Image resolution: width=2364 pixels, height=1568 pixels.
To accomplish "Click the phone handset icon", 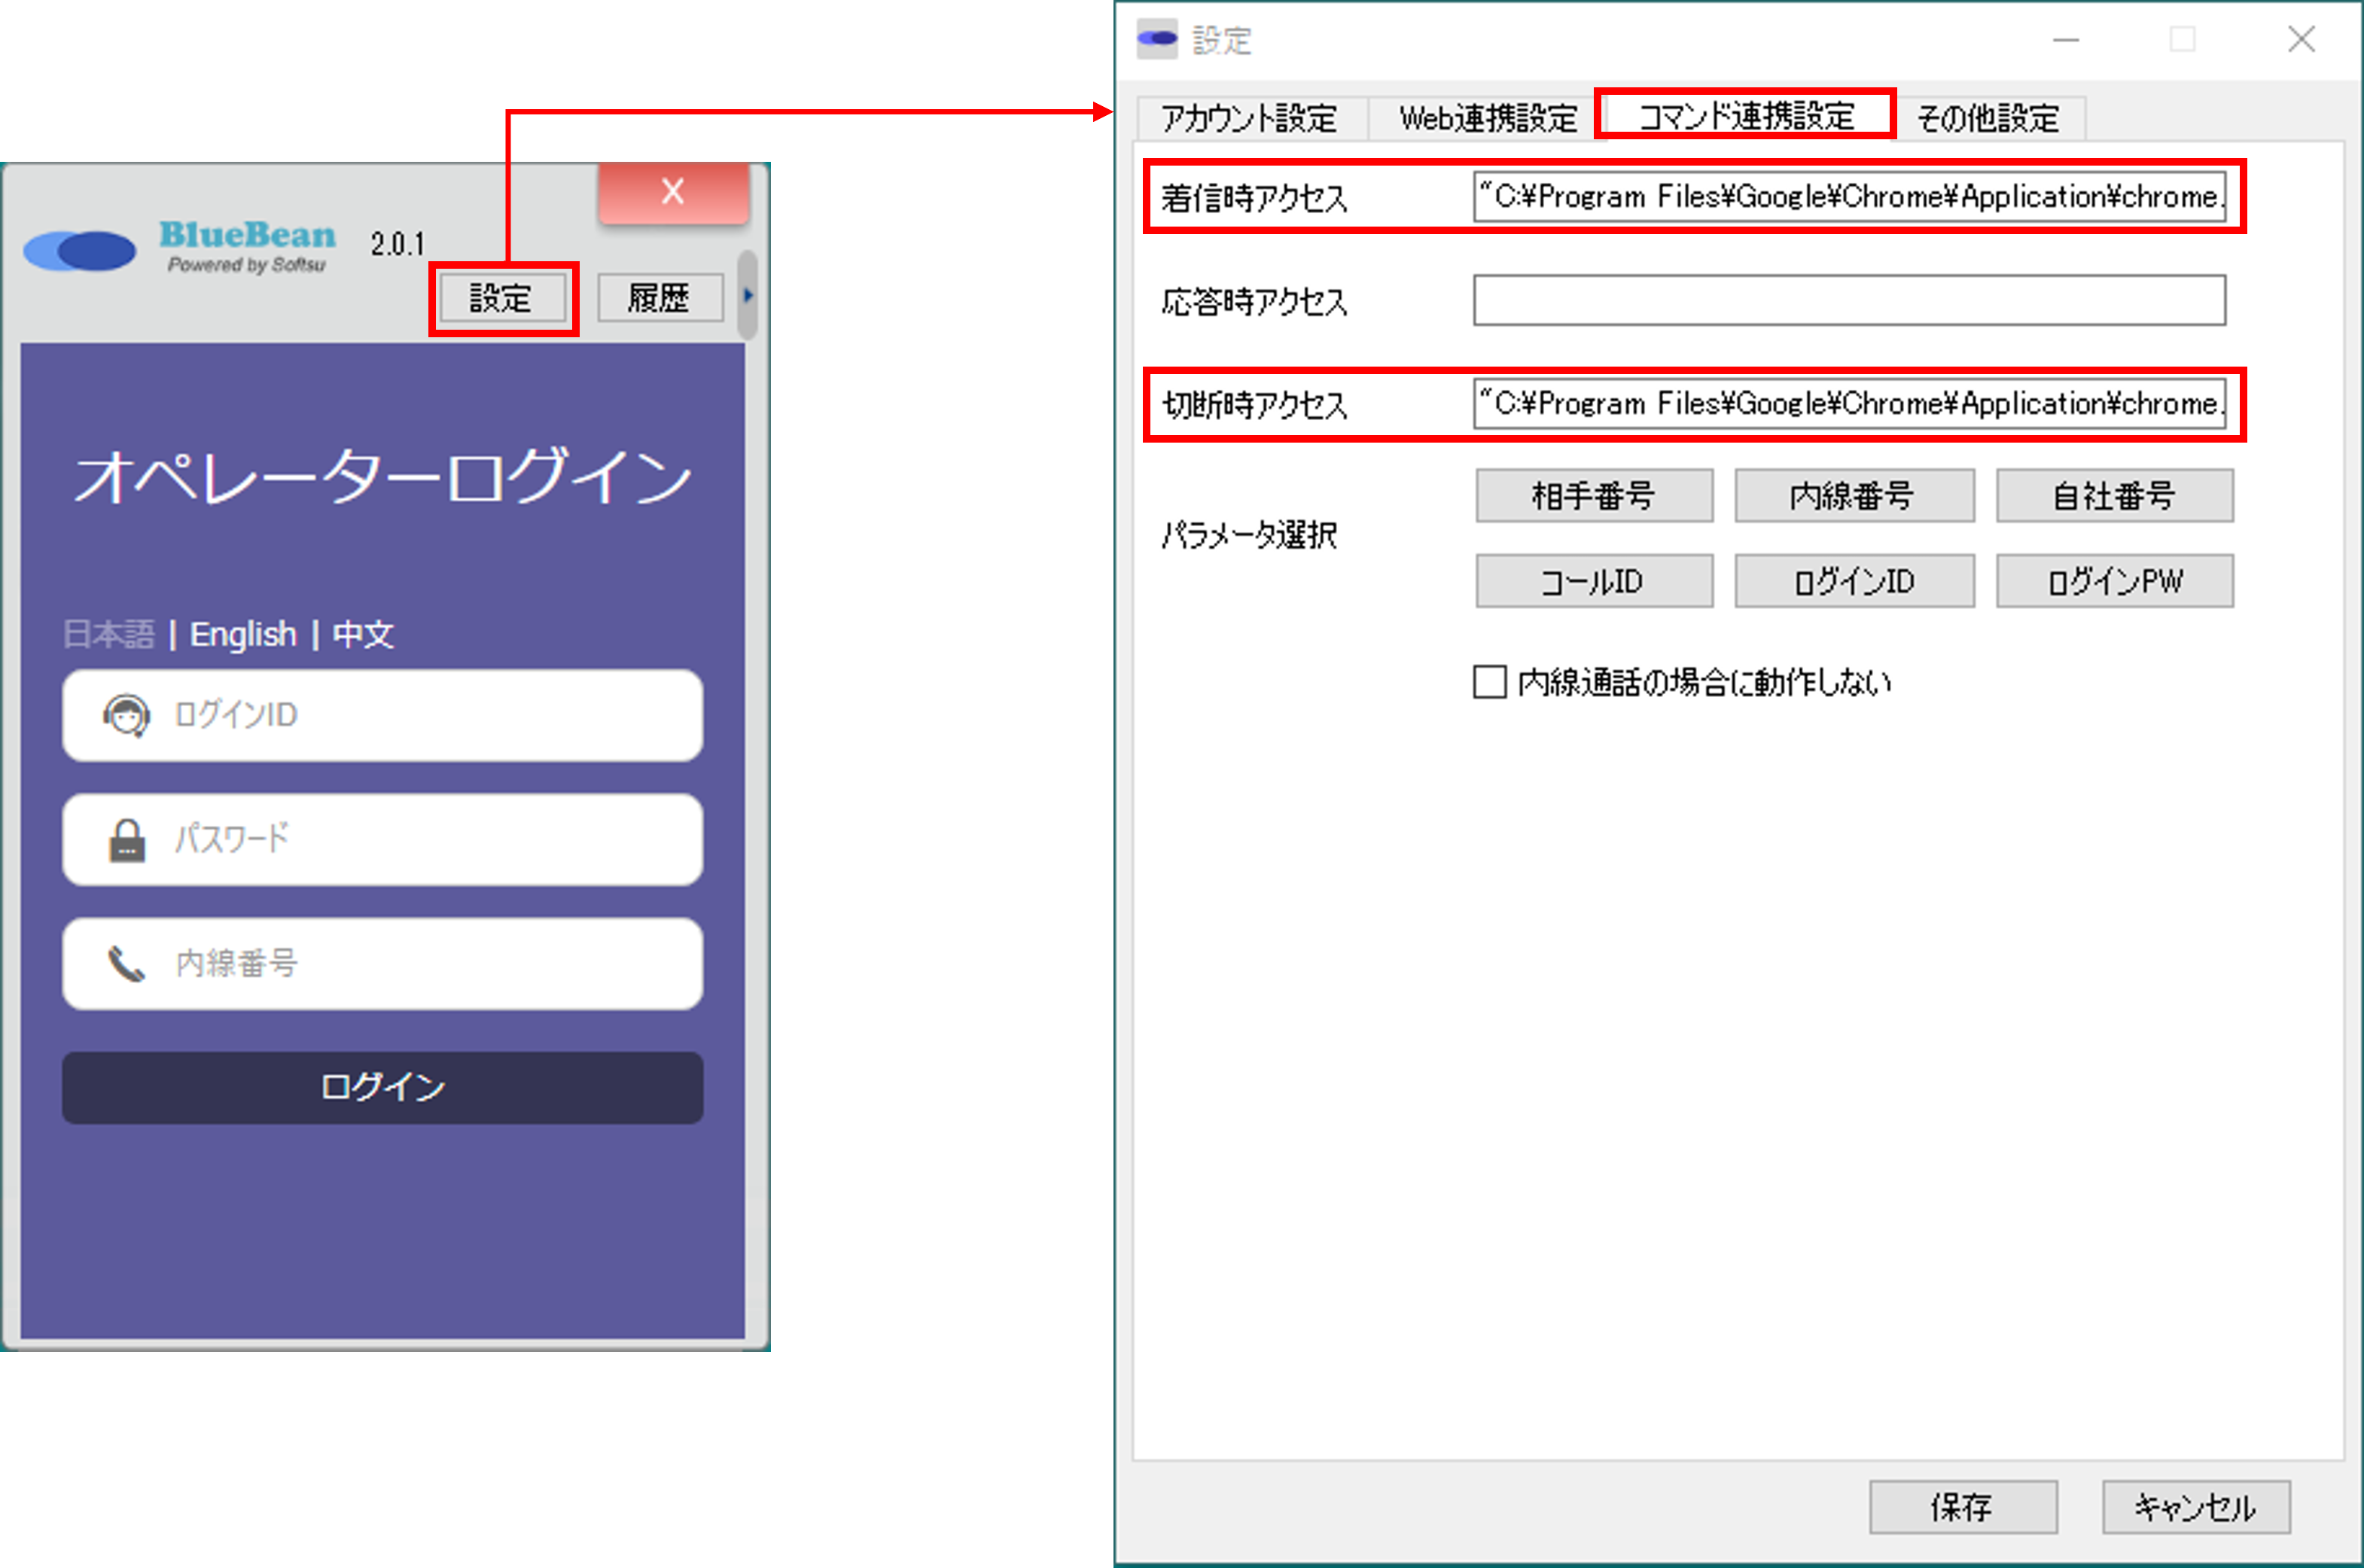I will [126, 964].
